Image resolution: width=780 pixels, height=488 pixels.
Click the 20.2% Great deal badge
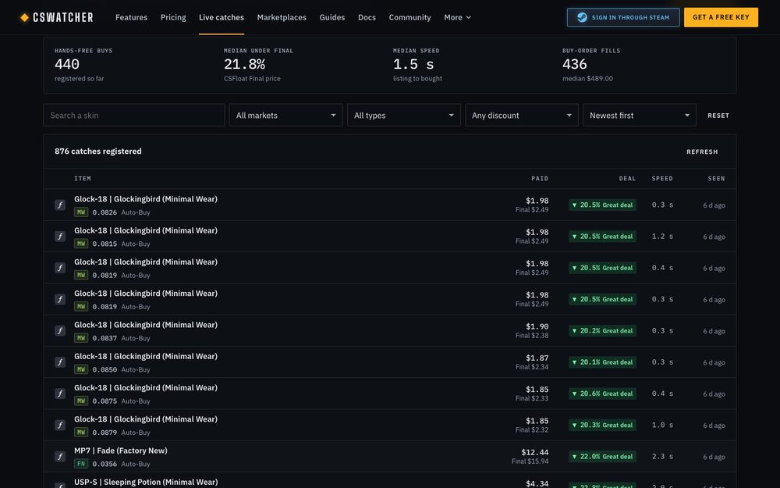click(602, 330)
